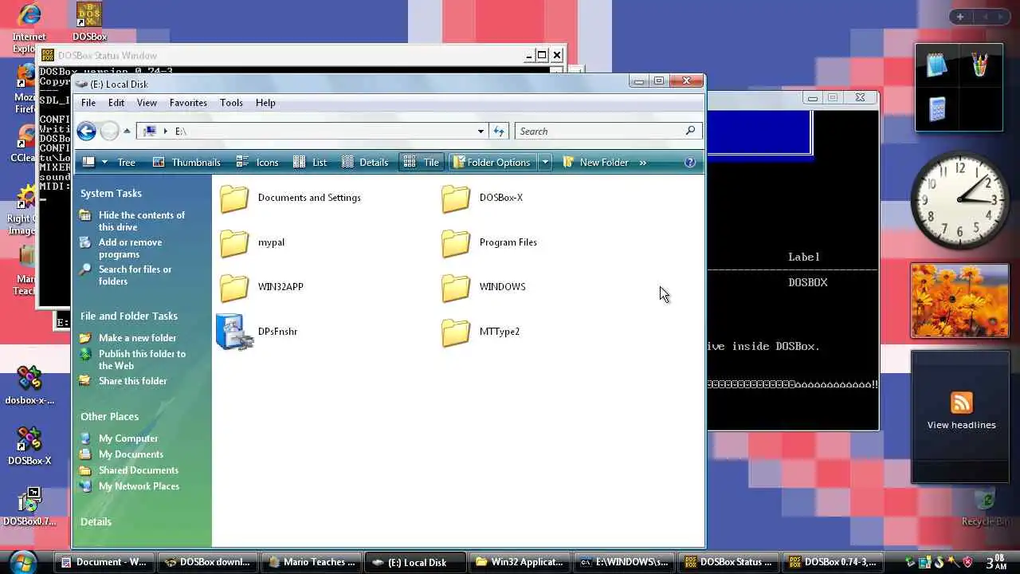Switch to Thumbnails view

pyautogui.click(x=186, y=162)
